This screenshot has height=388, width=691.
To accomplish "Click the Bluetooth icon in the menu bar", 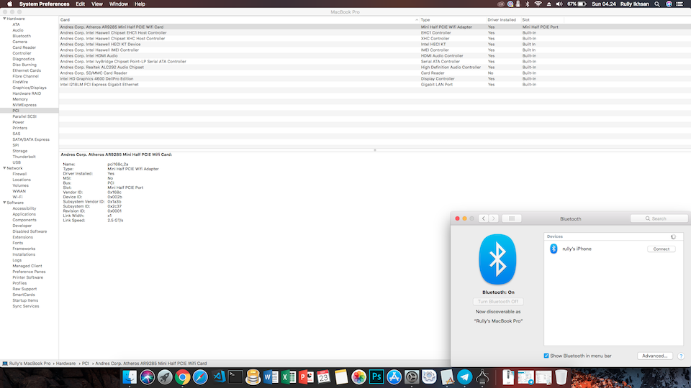I will 528,4.
